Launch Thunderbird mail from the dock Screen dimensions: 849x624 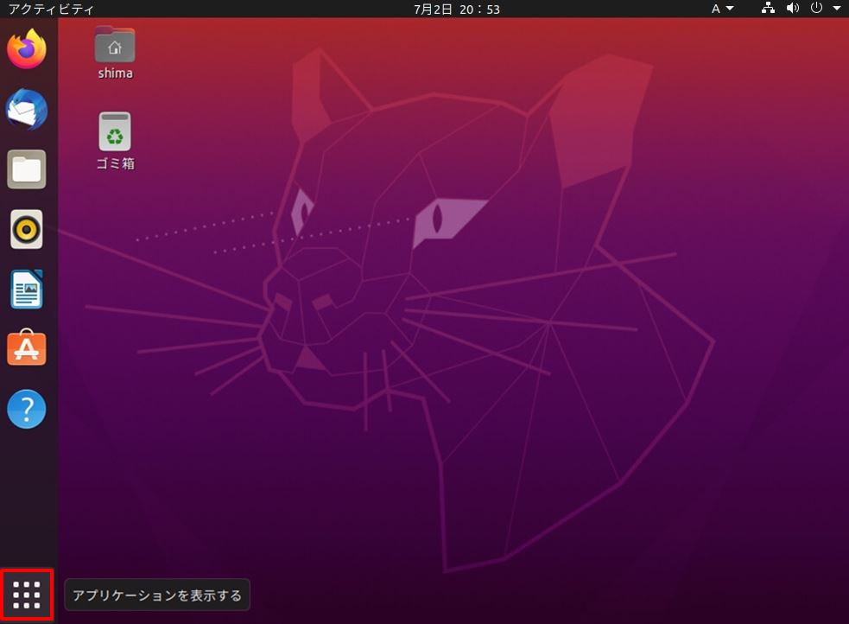click(x=27, y=110)
